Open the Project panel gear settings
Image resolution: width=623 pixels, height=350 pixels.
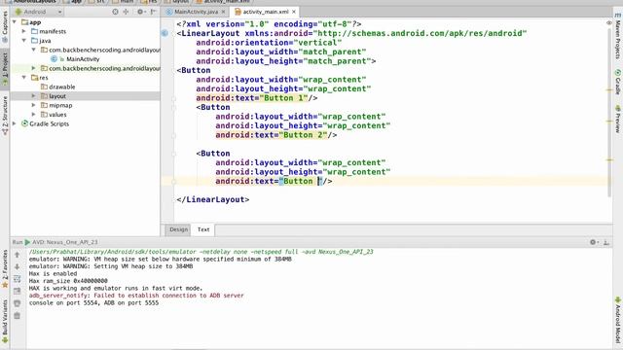pos(140,12)
